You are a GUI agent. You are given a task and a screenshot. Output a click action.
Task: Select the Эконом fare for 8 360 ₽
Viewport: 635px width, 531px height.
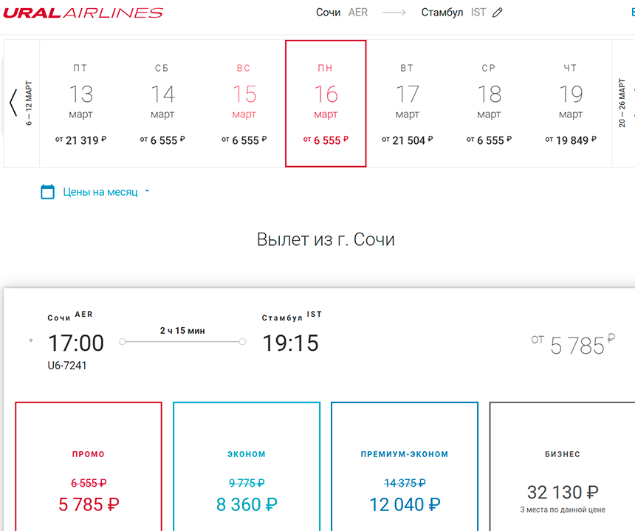click(247, 473)
